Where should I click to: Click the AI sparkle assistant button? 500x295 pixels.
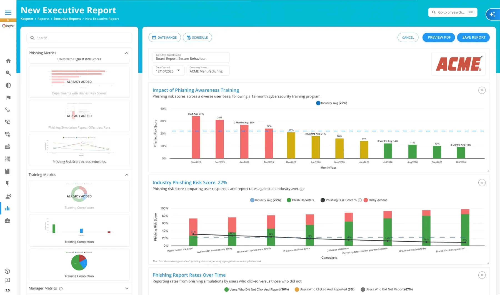click(x=492, y=14)
